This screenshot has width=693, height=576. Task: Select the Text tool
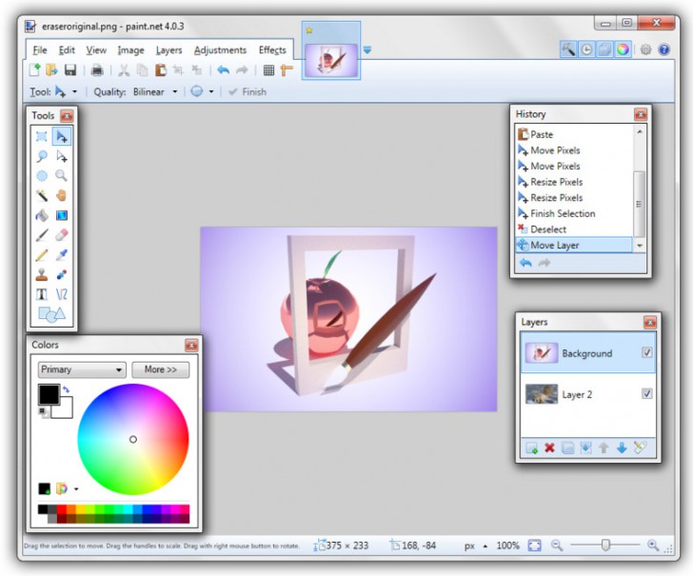(x=42, y=294)
